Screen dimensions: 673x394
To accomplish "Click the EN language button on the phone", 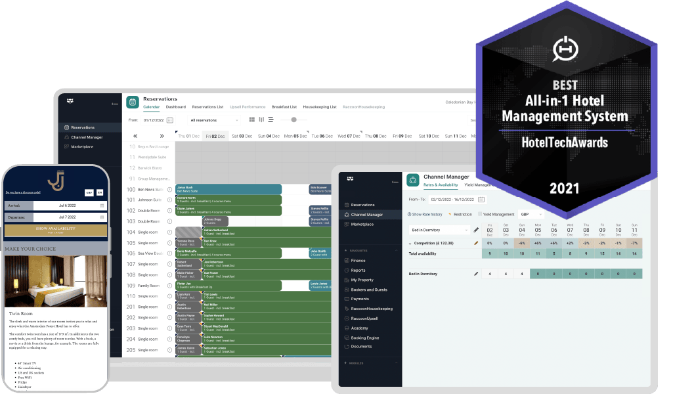I will (100, 192).
